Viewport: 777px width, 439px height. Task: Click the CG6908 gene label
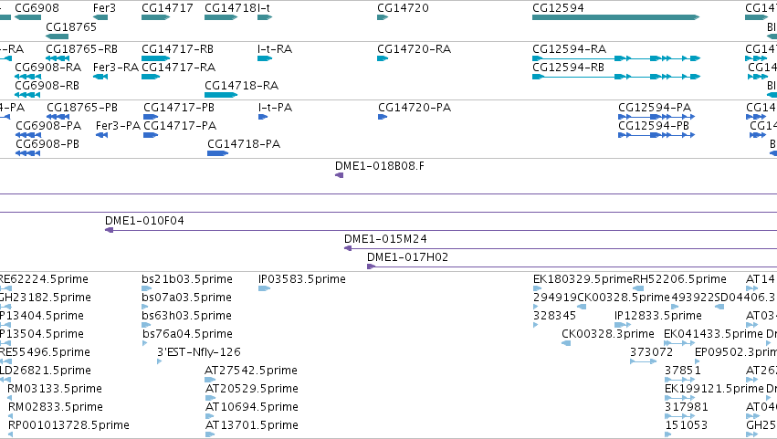pyautogui.click(x=37, y=8)
